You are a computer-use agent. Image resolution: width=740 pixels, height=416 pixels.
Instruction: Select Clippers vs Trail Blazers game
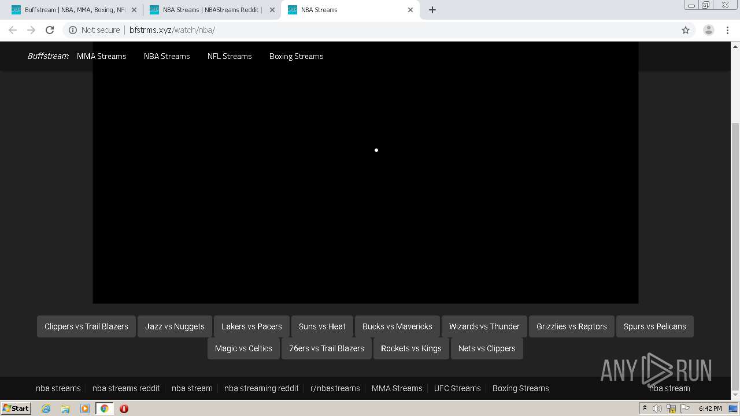pyautogui.click(x=87, y=326)
